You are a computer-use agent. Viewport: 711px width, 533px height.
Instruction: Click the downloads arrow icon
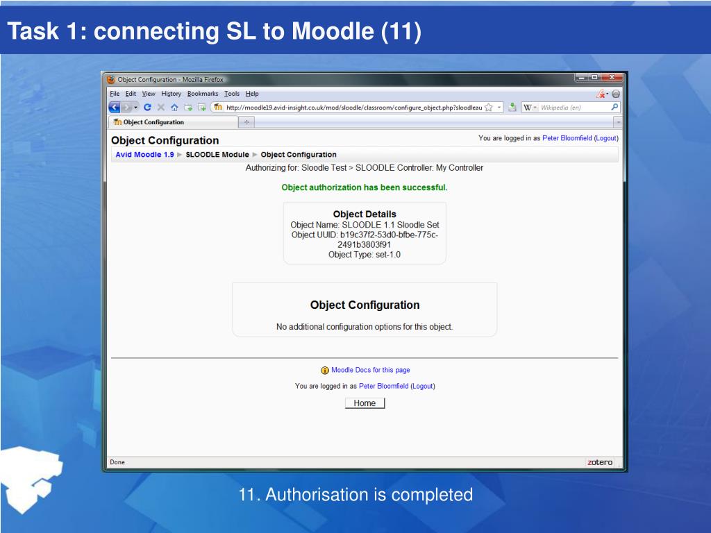[512, 108]
